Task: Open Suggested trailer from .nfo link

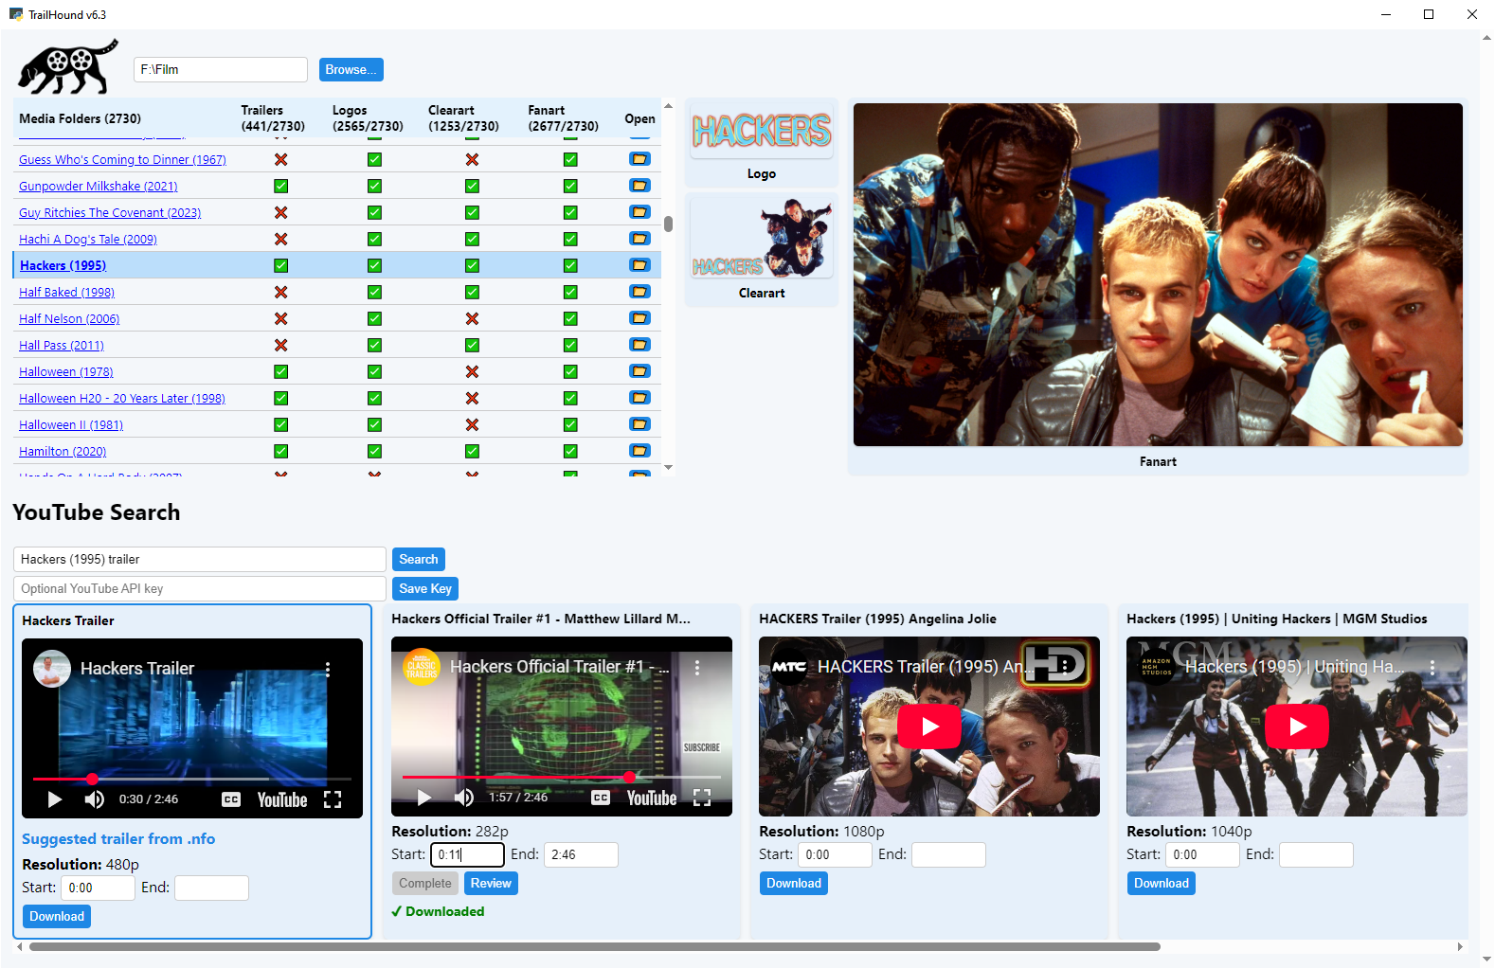Action: [x=118, y=838]
